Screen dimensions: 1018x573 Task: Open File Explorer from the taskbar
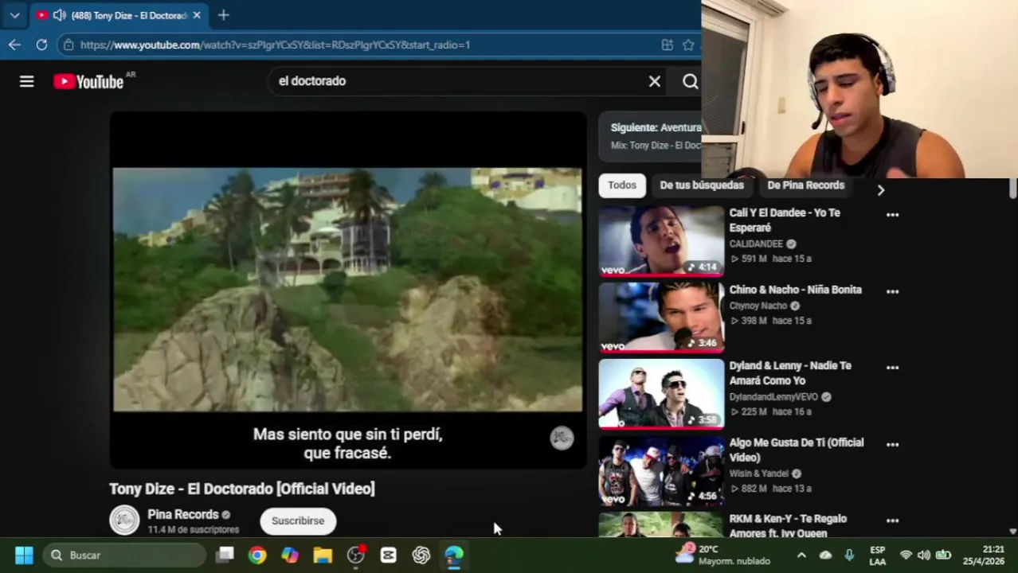(323, 555)
